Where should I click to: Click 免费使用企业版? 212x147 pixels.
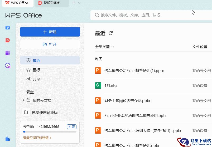coord(45,112)
